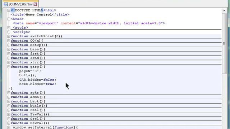Expand function back()

pos(9,101)
